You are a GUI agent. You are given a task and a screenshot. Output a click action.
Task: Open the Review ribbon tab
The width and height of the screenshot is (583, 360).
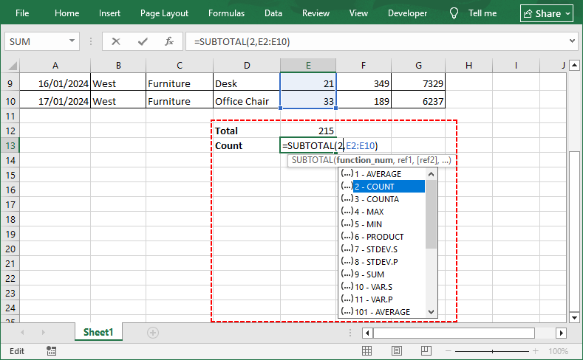(316, 13)
